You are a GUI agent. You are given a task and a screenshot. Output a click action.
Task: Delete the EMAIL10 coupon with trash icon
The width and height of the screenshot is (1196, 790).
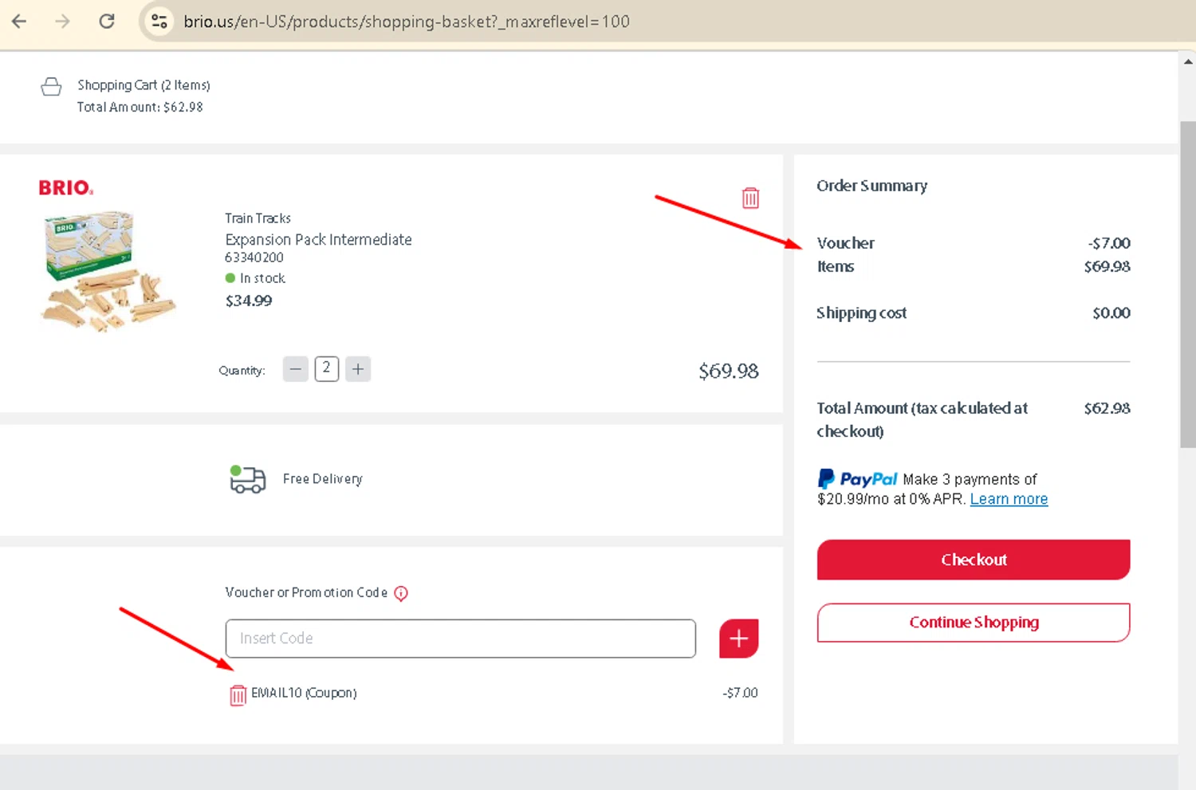(238, 695)
